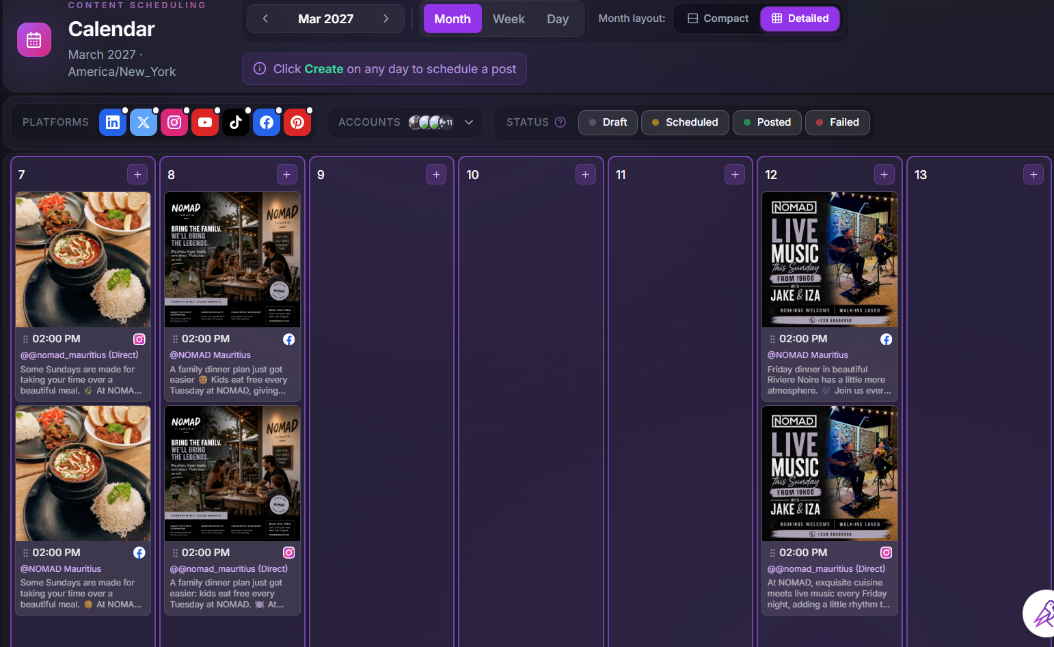Click the pink calendar logo icon
1054x647 pixels.
pos(34,40)
